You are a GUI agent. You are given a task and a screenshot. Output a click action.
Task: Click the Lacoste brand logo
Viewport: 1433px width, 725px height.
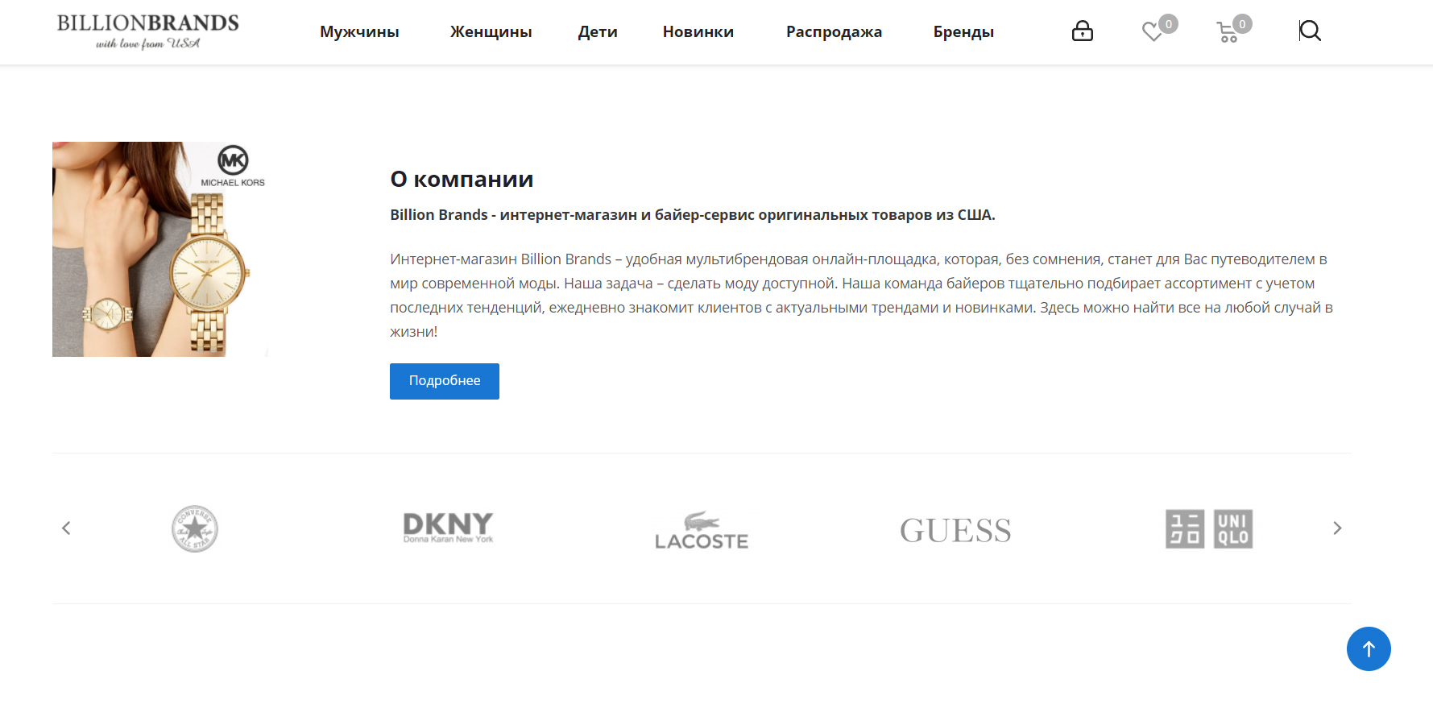click(702, 529)
